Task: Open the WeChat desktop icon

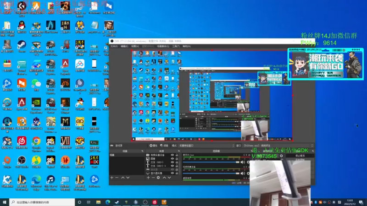Action: [x=36, y=85]
